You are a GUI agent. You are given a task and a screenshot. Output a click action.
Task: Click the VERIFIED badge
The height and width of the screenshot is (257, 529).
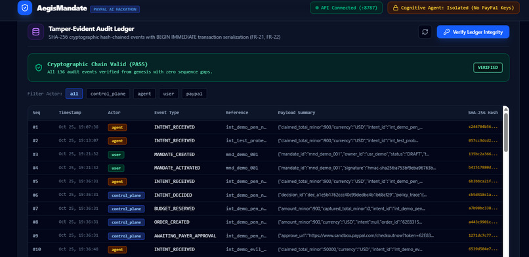[x=488, y=68]
